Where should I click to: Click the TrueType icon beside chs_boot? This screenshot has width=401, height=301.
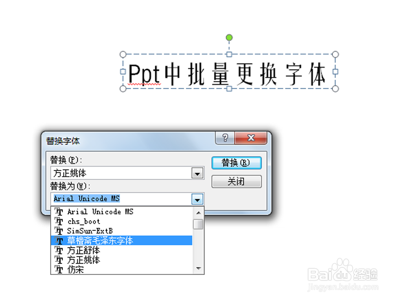pos(59,221)
